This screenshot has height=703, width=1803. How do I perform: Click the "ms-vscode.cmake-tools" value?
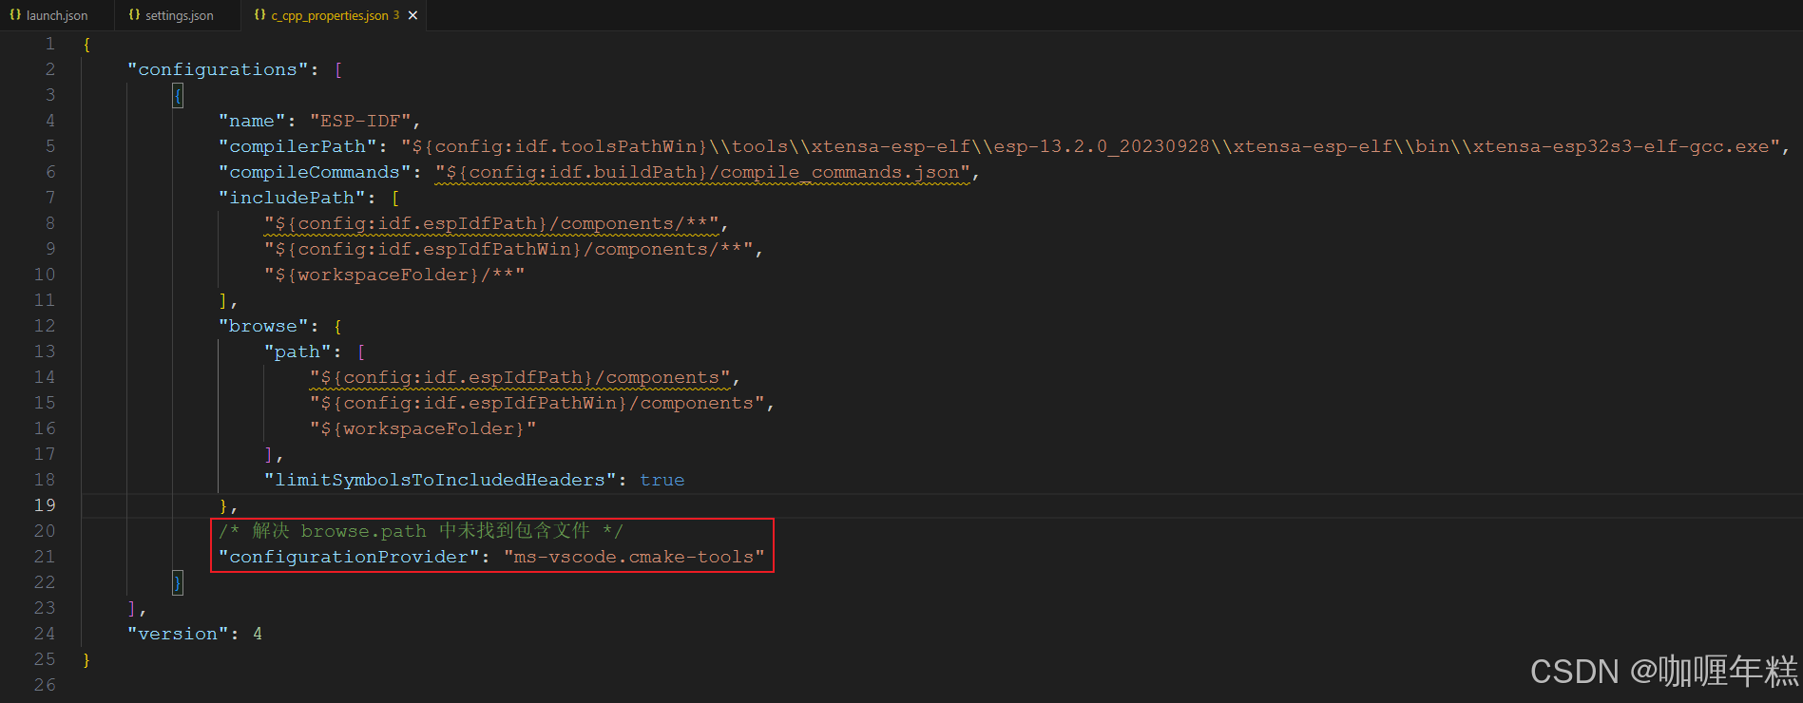(x=634, y=557)
